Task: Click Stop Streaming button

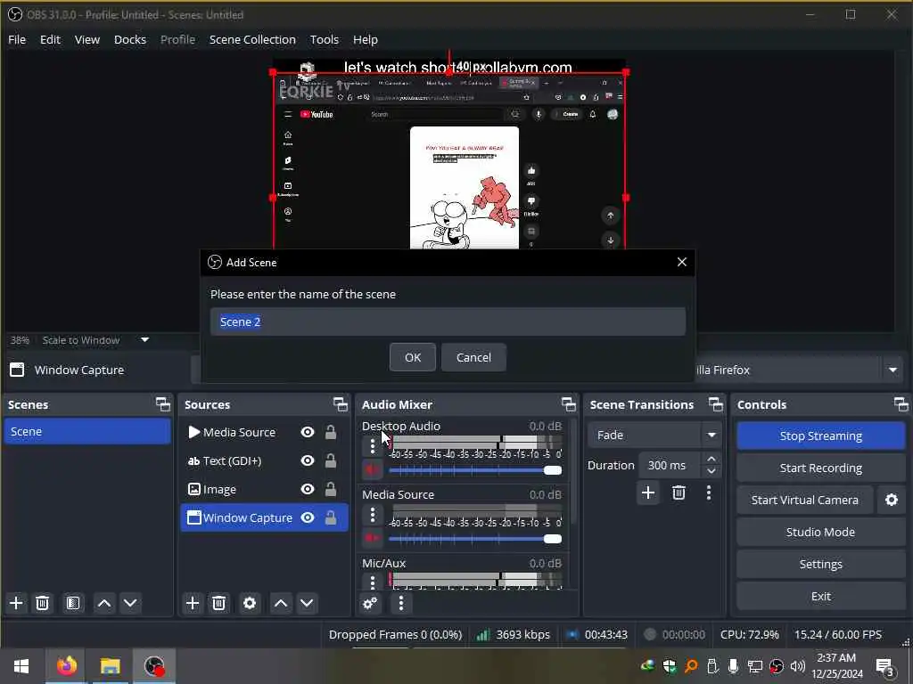Action: point(821,436)
